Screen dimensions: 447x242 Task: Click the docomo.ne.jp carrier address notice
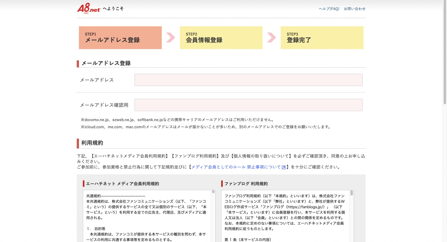point(177,120)
